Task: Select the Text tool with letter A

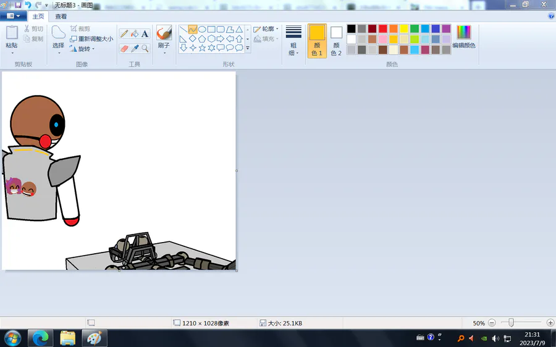Action: click(x=145, y=34)
